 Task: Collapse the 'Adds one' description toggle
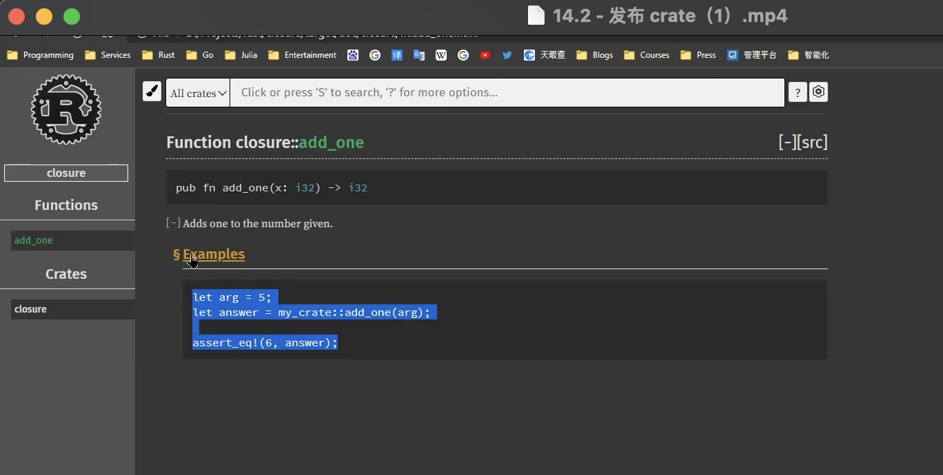pos(173,223)
